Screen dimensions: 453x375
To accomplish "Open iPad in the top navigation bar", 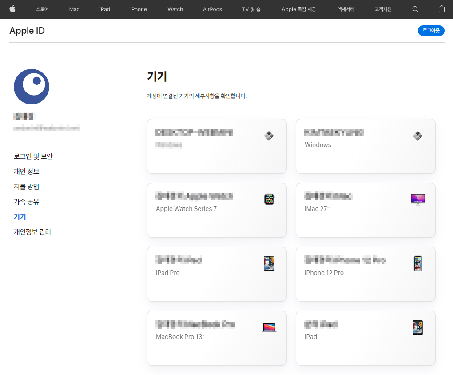I will pos(104,9).
